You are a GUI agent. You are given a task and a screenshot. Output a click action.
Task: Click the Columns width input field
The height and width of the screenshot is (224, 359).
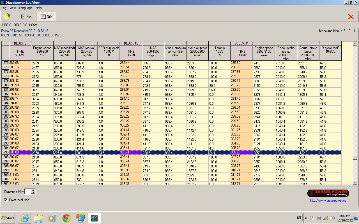[x=27, y=192]
